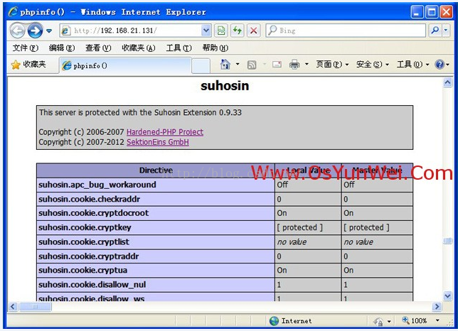Image resolution: width=458 pixels, height=331 pixels.
Task: Toggle the Compatibility View icon
Action: click(221, 31)
